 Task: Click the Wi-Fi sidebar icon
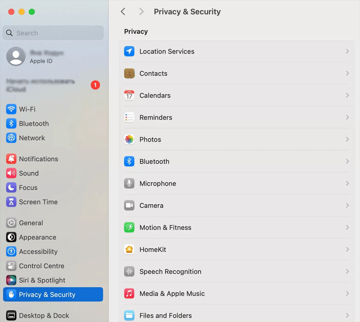pos(11,109)
